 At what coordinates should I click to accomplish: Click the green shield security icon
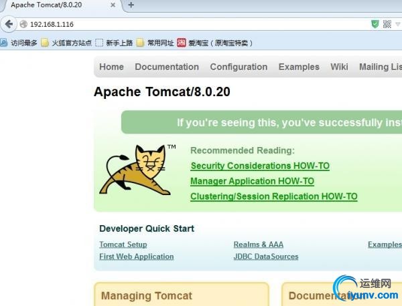(x=375, y=24)
